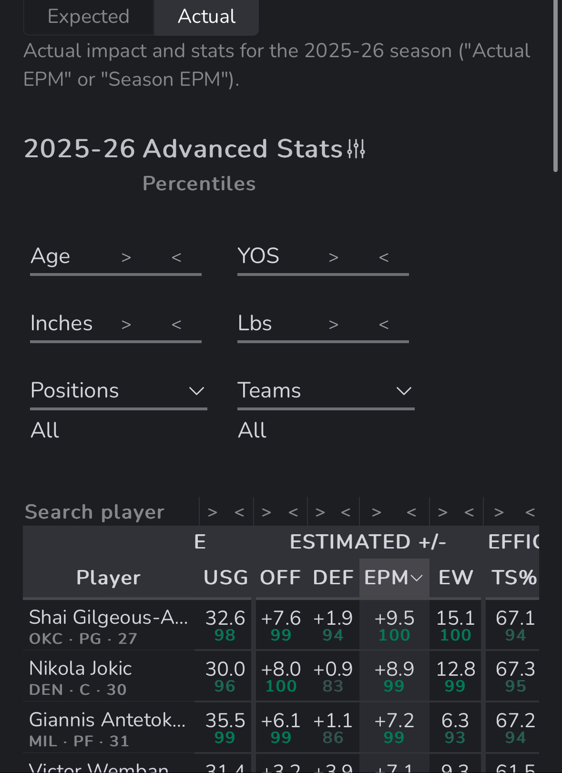This screenshot has width=562, height=773.
Task: Open the Advanced Stats filter settings icon
Action: point(356,149)
